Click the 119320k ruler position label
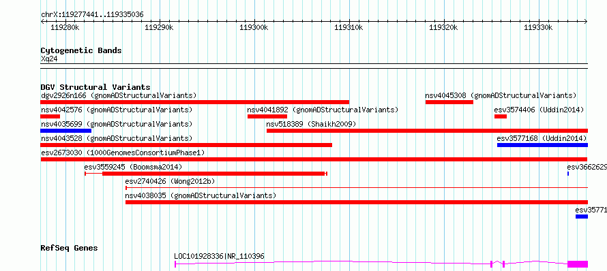Viewport: 607px width, 271px height. click(443, 27)
